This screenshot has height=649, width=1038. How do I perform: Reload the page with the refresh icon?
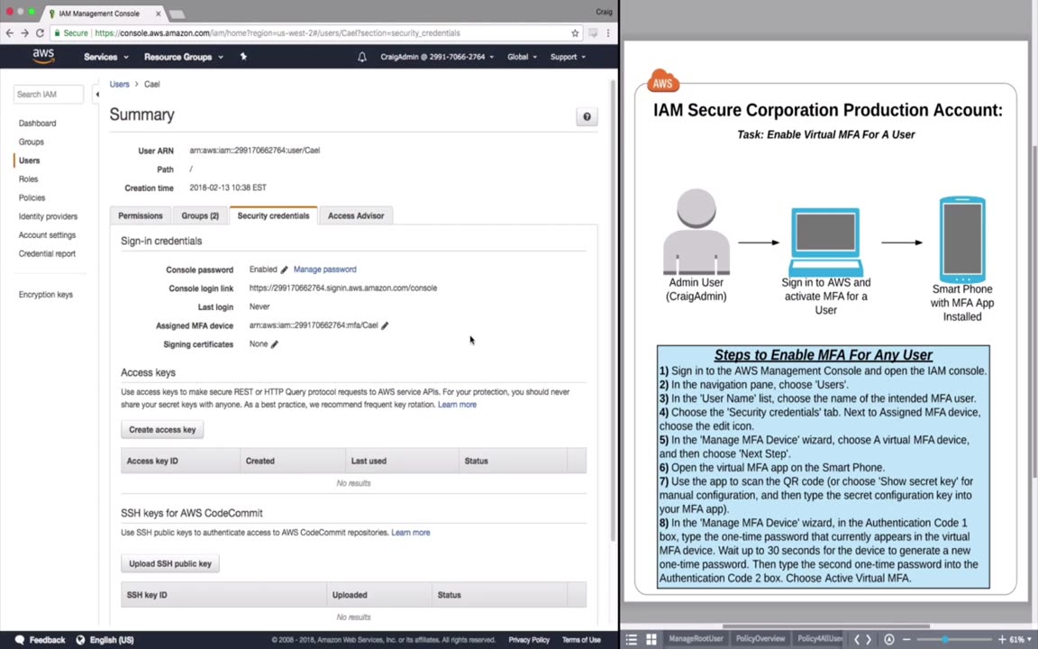tap(40, 32)
